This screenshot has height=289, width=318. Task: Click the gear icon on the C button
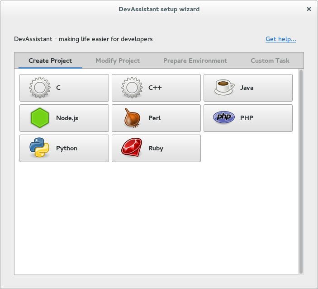click(39, 88)
